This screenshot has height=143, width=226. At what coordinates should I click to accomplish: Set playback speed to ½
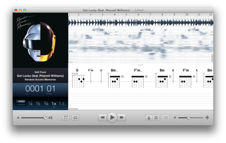coord(38,104)
